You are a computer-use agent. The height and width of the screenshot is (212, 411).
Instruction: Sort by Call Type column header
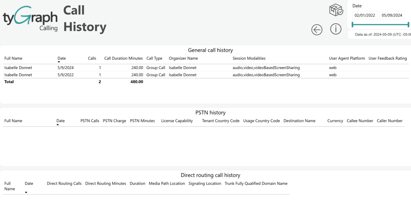pyautogui.click(x=154, y=58)
